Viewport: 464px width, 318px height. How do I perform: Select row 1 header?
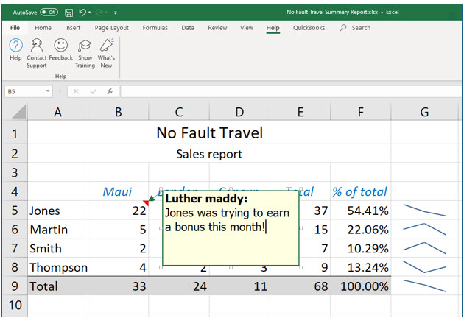pyautogui.click(x=15, y=133)
